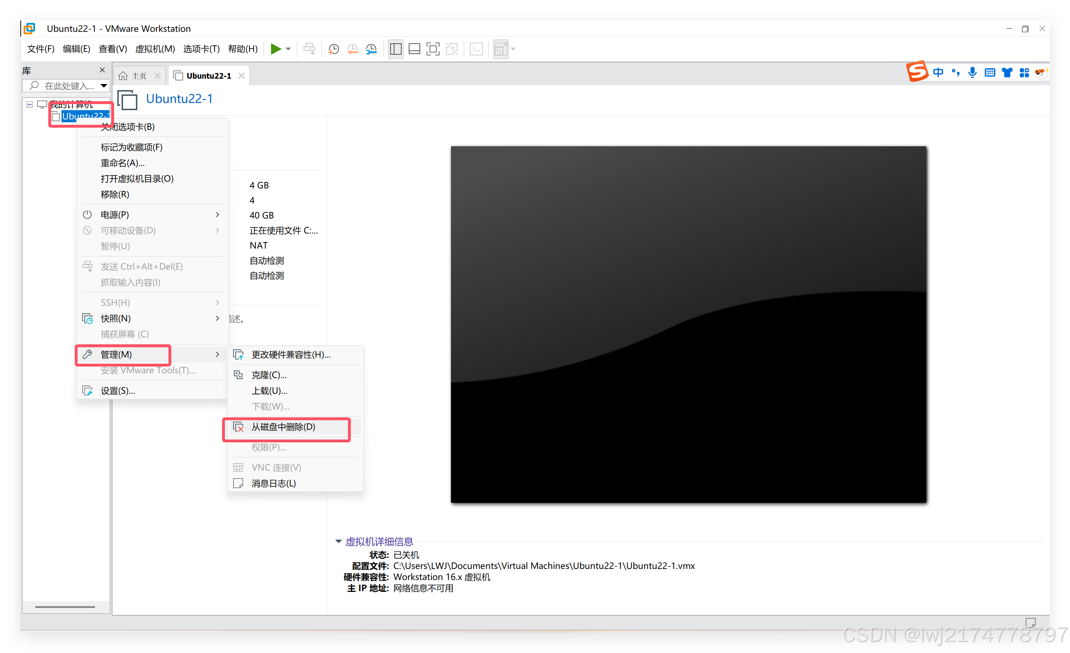Toggle Sogou punctuation mode icon
1070x653 pixels.
click(955, 73)
